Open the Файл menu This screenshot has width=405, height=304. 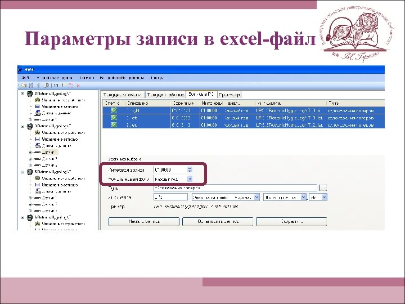25,78
